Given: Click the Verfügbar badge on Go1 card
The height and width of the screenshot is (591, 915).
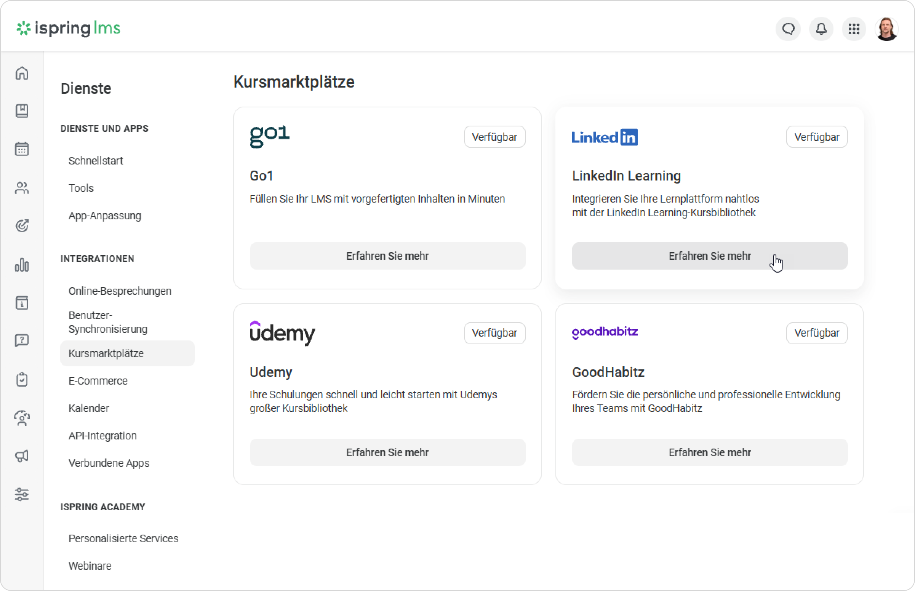Looking at the screenshot, I should click(495, 137).
